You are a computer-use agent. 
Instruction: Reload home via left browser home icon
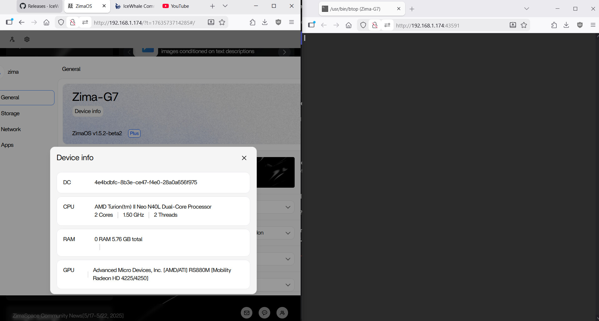tap(46, 22)
